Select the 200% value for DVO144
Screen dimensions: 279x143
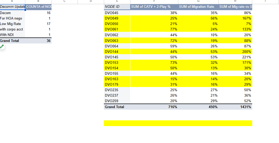tap(235, 52)
